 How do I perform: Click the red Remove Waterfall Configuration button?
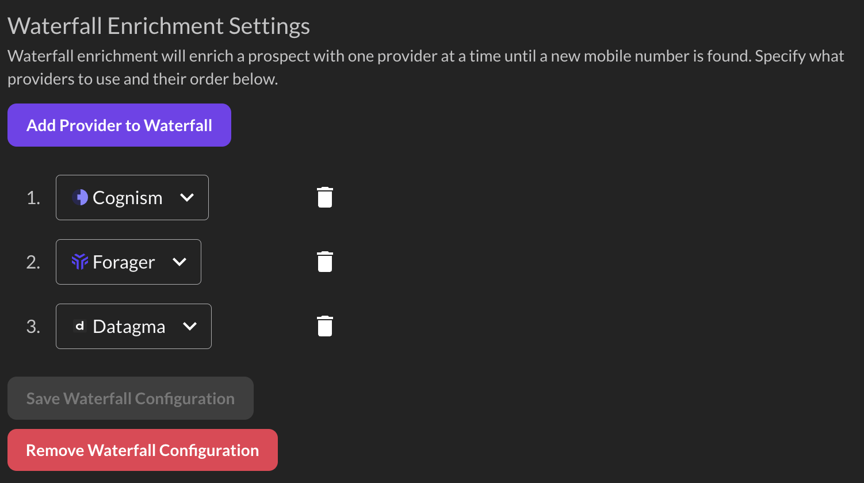(x=143, y=450)
